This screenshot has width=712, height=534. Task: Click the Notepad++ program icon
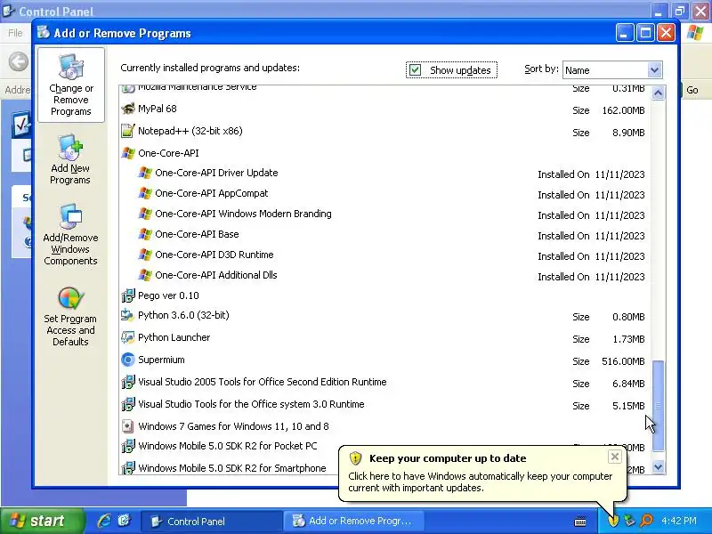pos(128,131)
